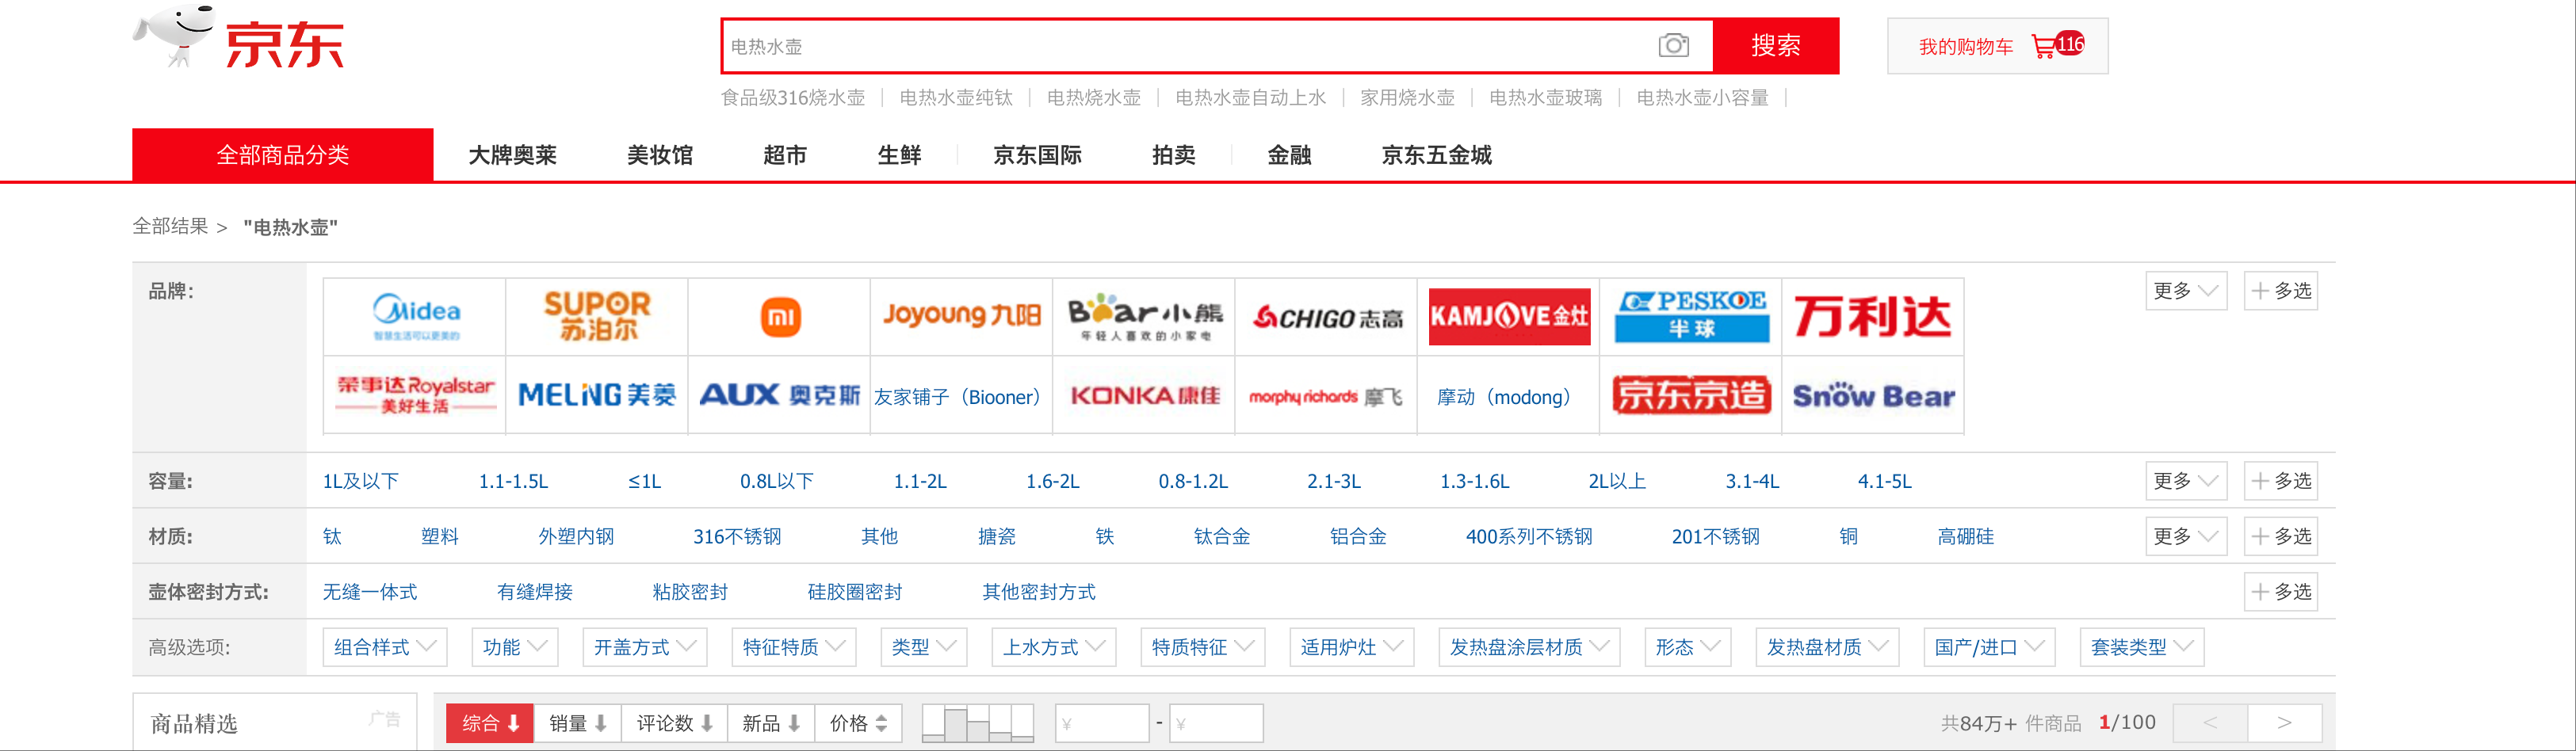Select the CHIGO 志高 brand logo
The image size is (2576, 751).
[1327, 317]
